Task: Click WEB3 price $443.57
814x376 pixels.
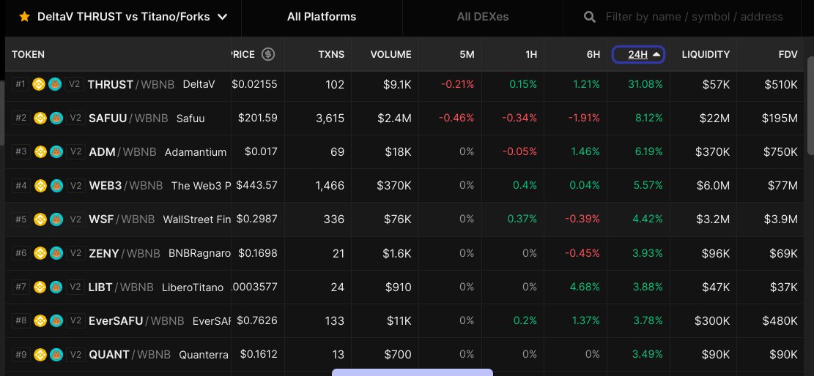Action: tap(257, 185)
